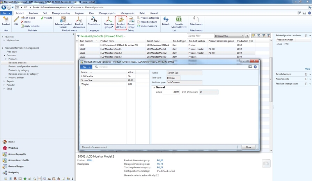Open Translations in the ribbon
312x181 pixels.
[94, 21]
